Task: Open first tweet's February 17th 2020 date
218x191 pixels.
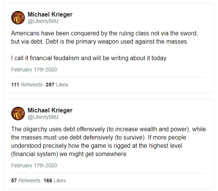Action: (x=34, y=70)
